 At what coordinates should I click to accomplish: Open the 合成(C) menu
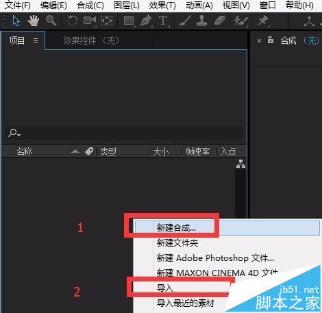point(90,5)
